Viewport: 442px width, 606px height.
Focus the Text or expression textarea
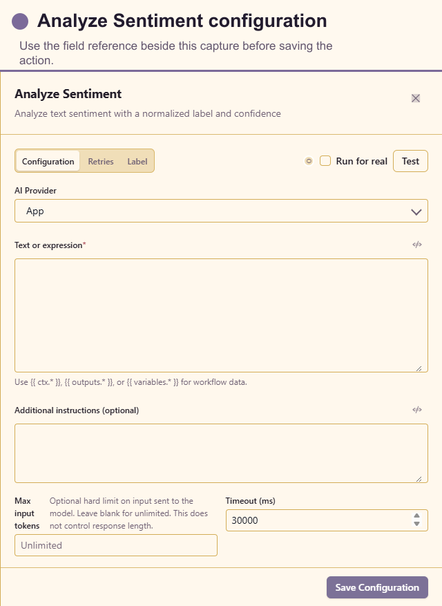[222, 315]
